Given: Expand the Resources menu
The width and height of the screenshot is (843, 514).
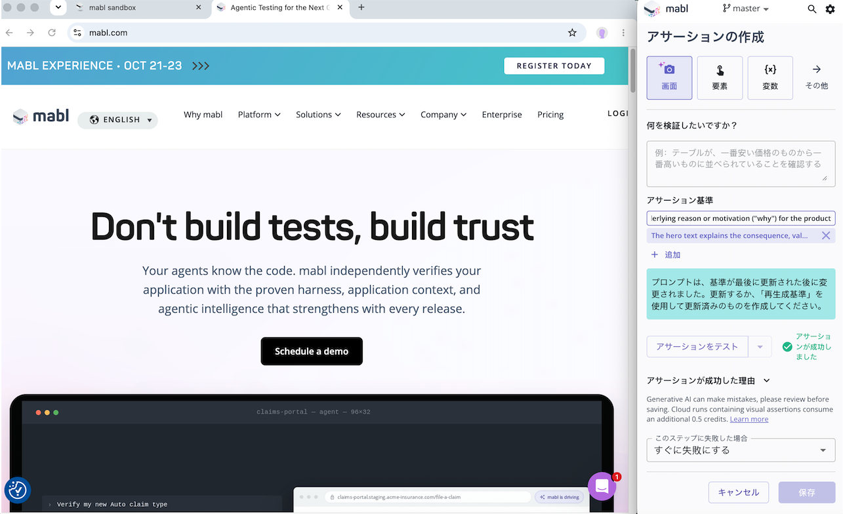Looking at the screenshot, I should (380, 115).
